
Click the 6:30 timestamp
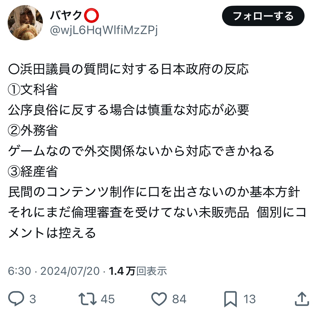19,271
